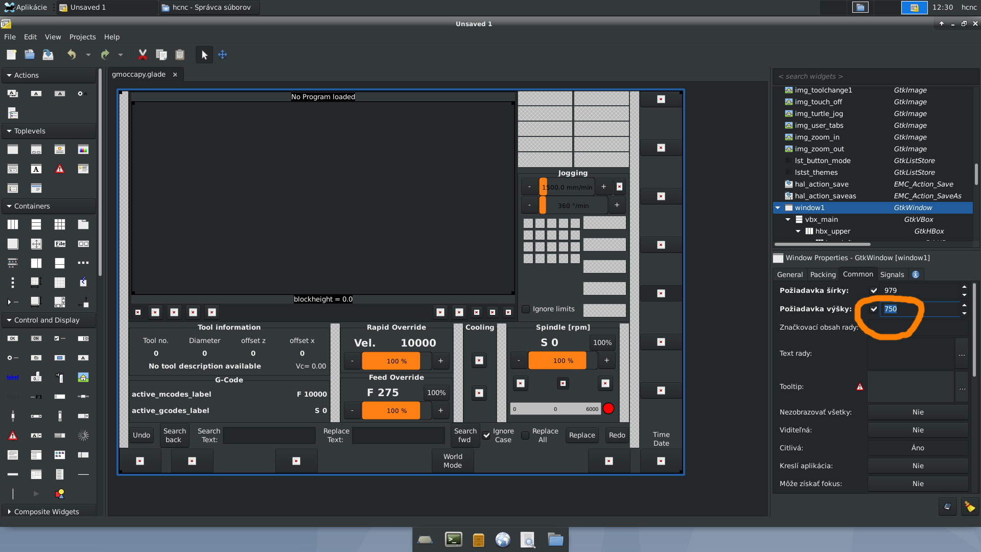Select the pointer selection mode tool
This screenshot has width=981, height=552.
tap(204, 55)
